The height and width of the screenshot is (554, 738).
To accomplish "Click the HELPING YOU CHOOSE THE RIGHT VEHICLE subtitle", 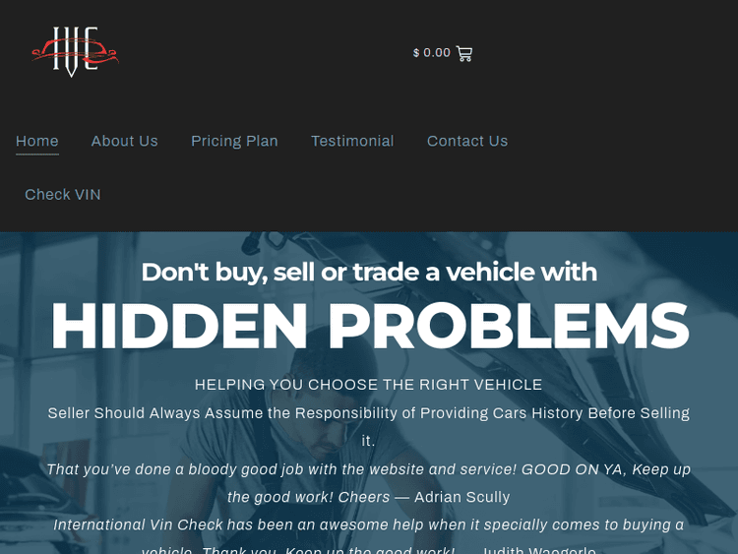I will [x=369, y=385].
